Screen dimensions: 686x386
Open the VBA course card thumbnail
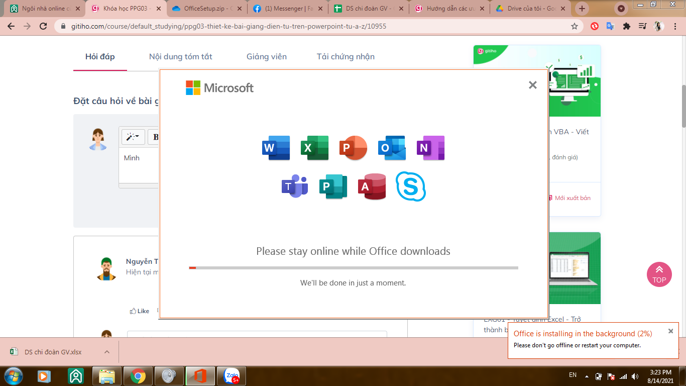tap(575, 80)
